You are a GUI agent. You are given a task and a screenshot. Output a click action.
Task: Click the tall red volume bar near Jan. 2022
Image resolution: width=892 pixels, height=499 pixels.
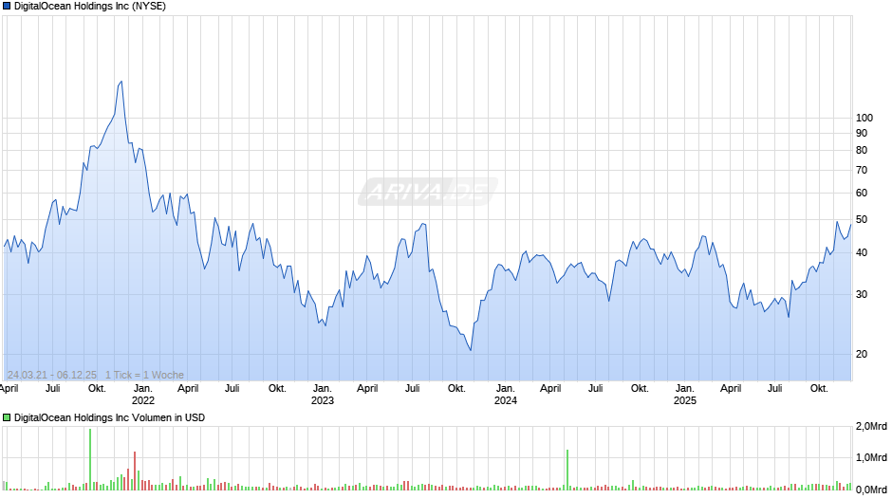(x=135, y=471)
